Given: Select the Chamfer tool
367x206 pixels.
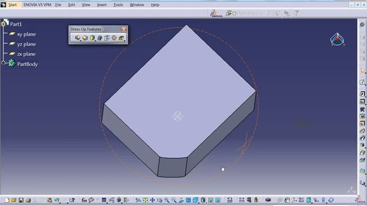Looking at the screenshot, I should (x=85, y=38).
